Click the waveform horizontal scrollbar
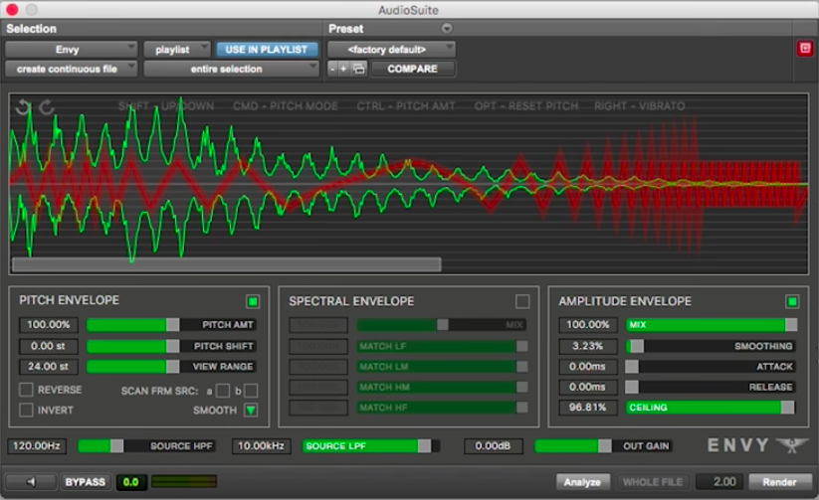 [x=226, y=264]
